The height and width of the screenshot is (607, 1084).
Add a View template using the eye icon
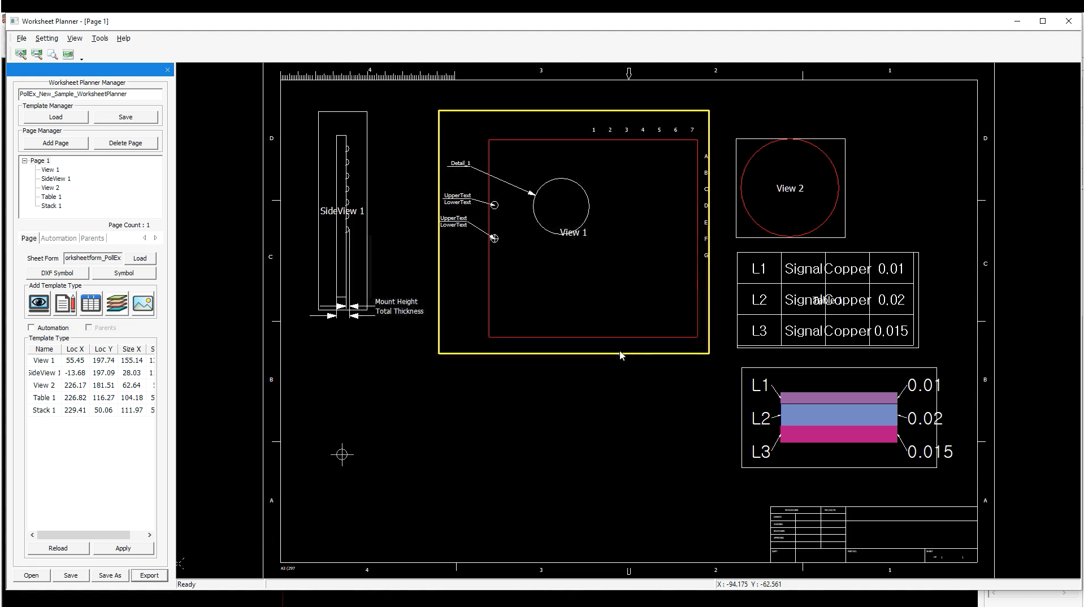(x=38, y=303)
